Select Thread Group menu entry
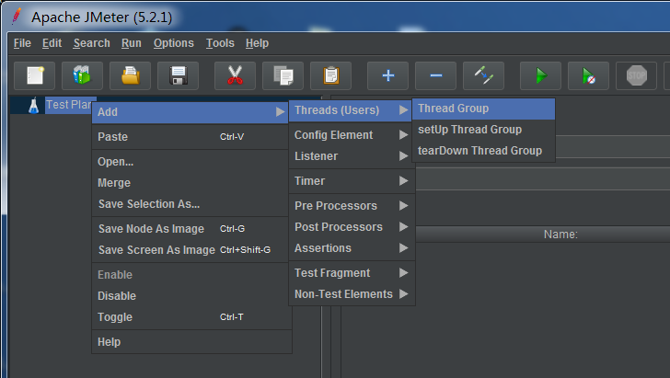This screenshot has height=378, width=670. pyautogui.click(x=483, y=109)
